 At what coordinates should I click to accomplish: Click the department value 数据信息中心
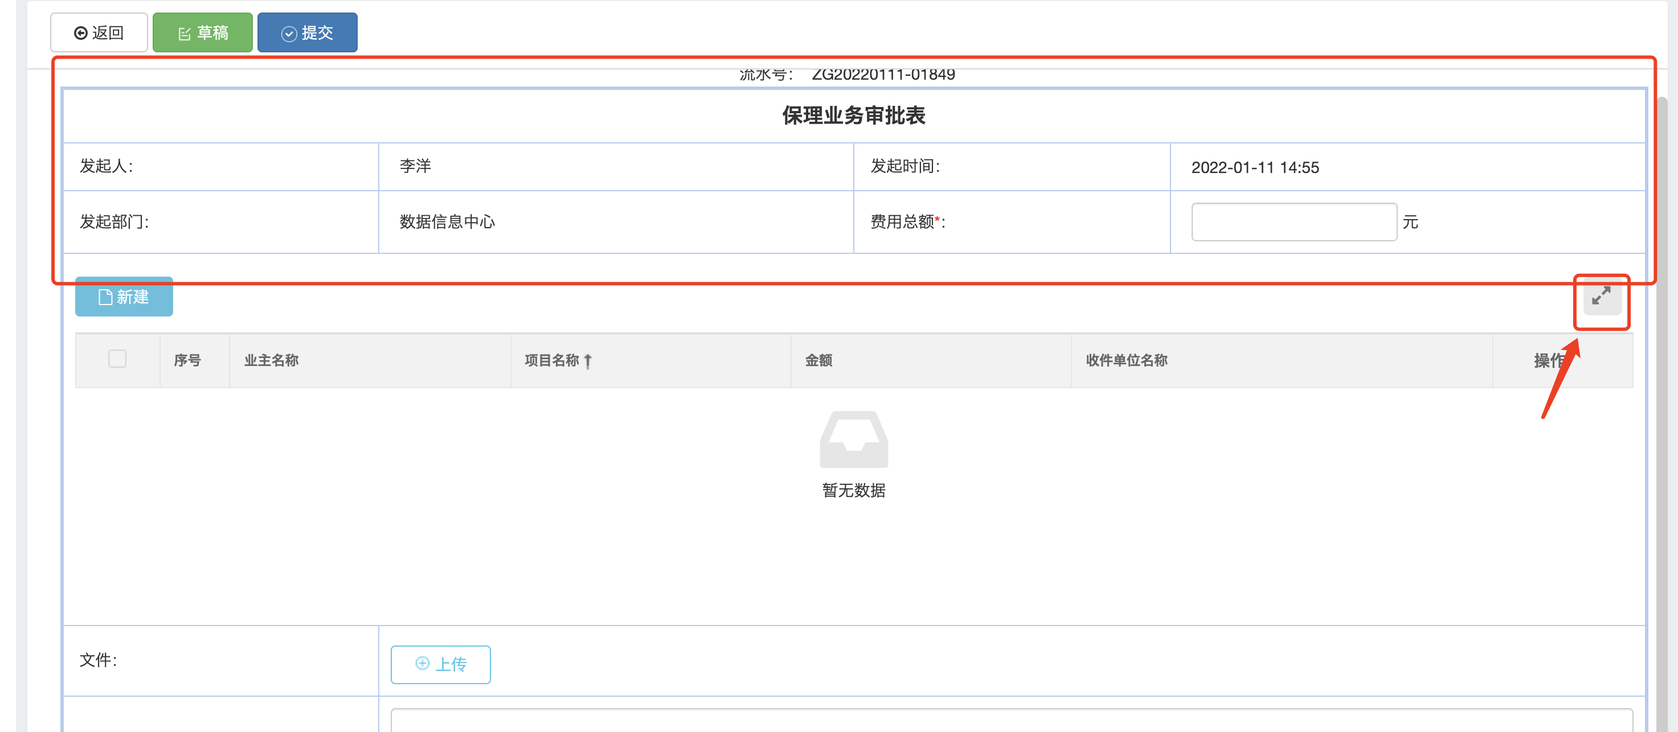pyautogui.click(x=448, y=222)
